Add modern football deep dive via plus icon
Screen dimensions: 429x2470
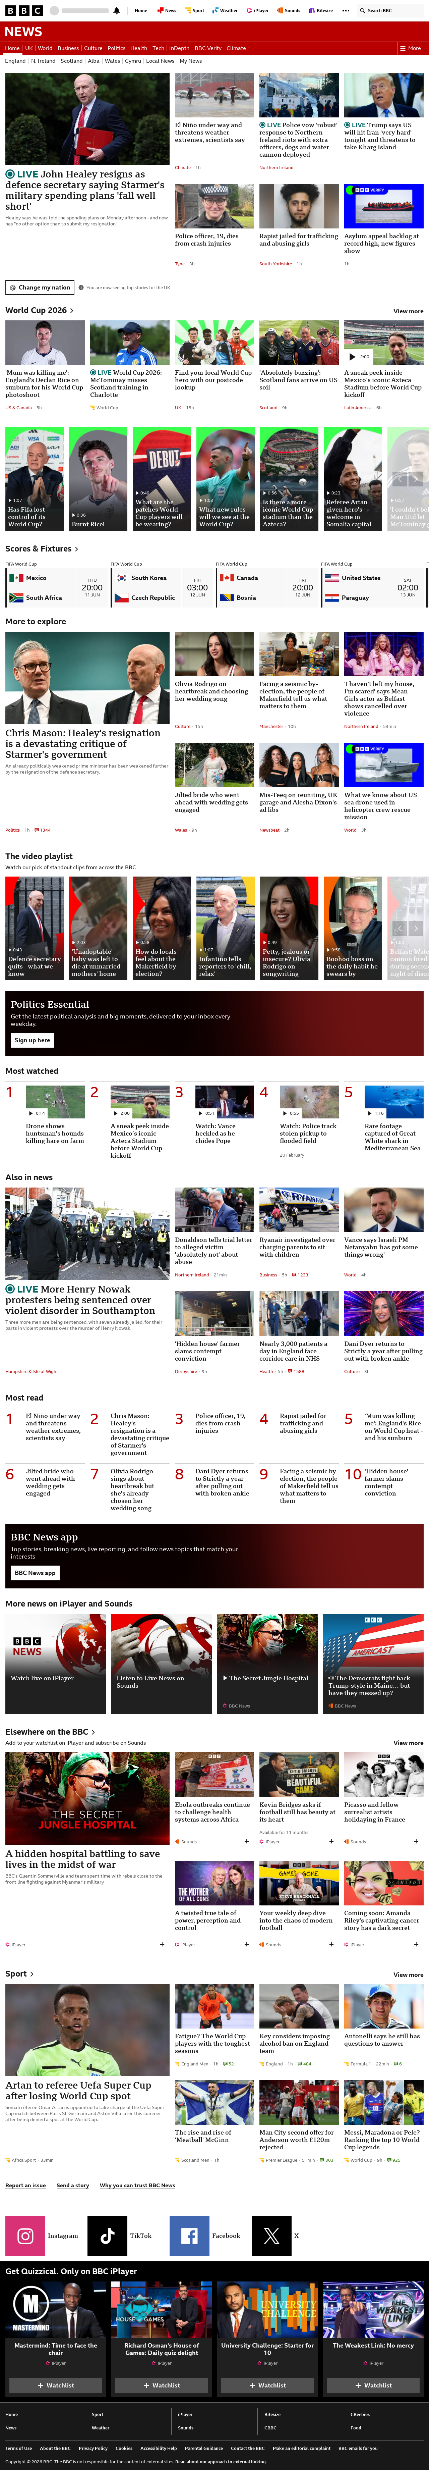point(331,1945)
